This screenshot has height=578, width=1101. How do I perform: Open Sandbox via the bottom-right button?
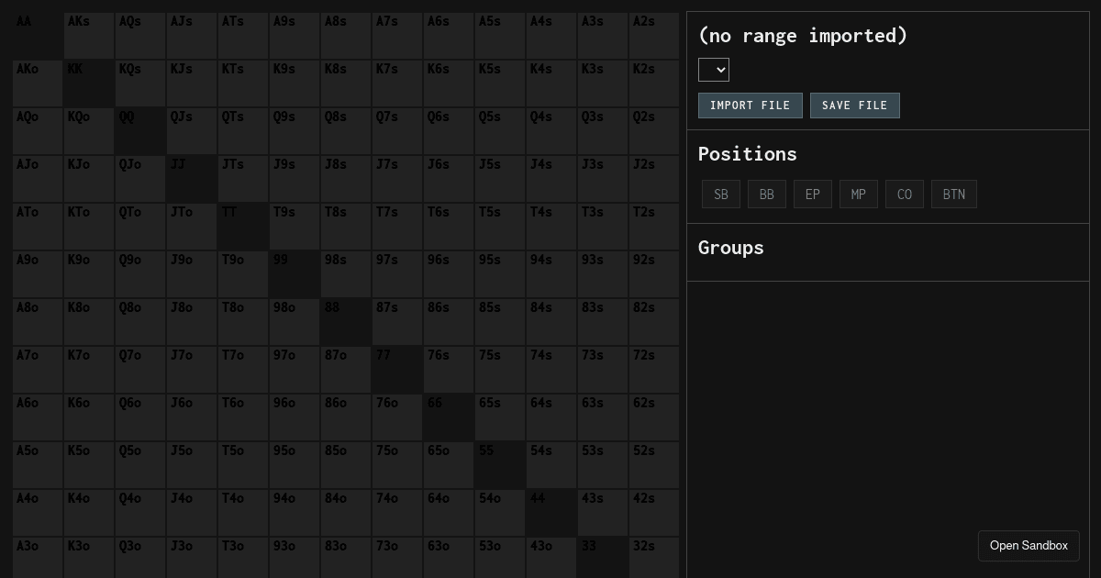[x=1029, y=546]
